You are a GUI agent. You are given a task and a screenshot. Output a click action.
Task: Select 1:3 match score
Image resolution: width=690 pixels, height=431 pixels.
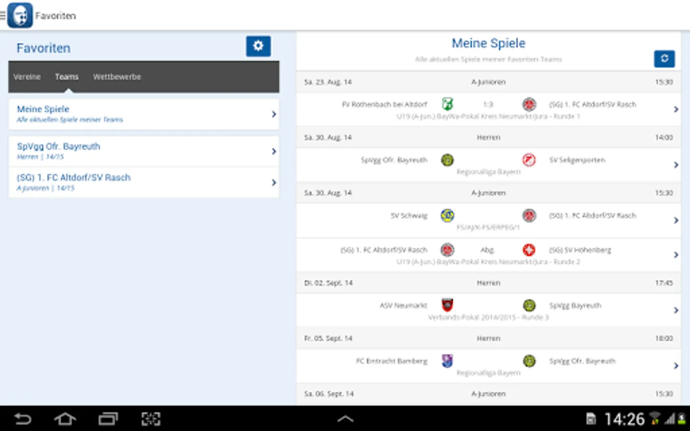tap(488, 104)
